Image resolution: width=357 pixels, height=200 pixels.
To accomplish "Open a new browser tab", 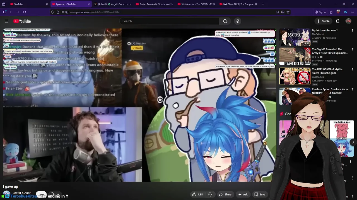I will [263, 4].
